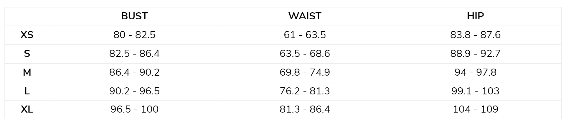Viewport: 566px width, 124px height.
Task: Click S bust value 82.5 - 86.4
Action: click(x=134, y=54)
